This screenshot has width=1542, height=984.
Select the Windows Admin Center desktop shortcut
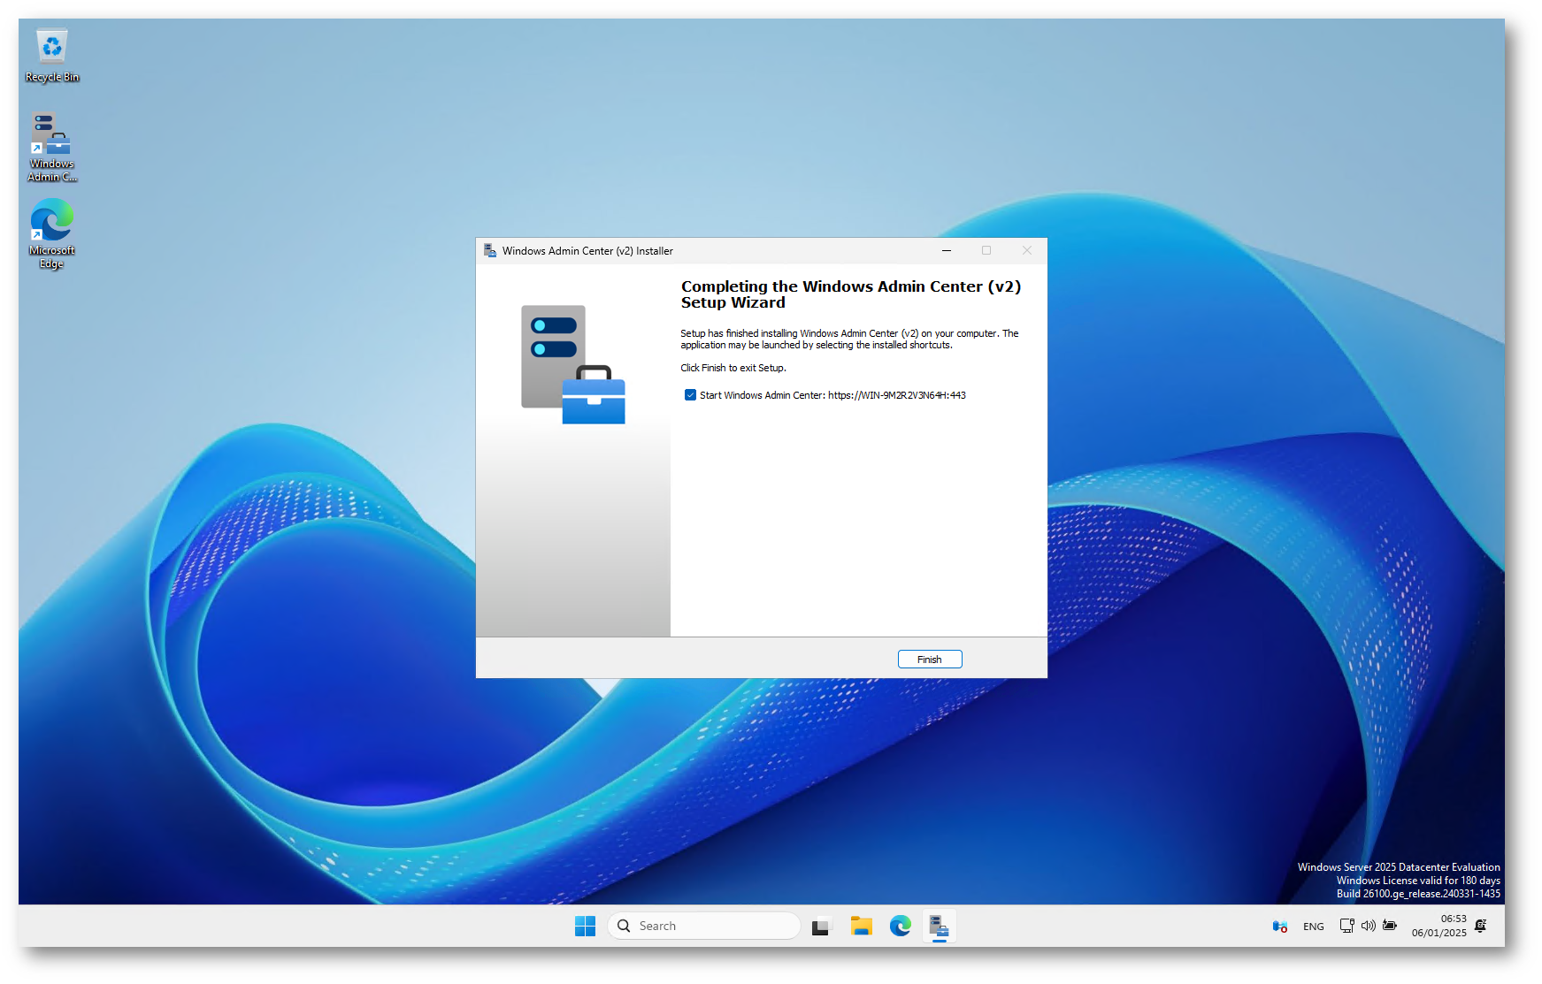pos(52,147)
